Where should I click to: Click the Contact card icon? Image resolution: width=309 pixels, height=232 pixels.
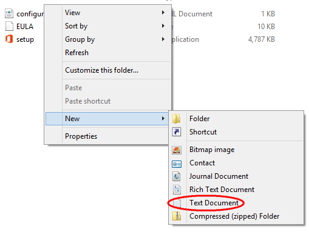[x=177, y=164]
